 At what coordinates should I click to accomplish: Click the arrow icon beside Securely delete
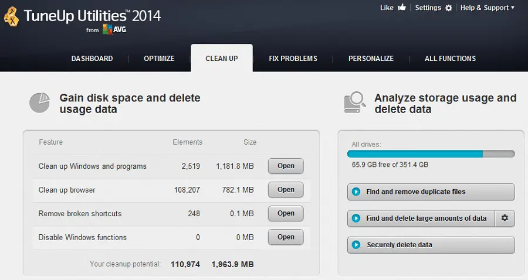pos(356,245)
